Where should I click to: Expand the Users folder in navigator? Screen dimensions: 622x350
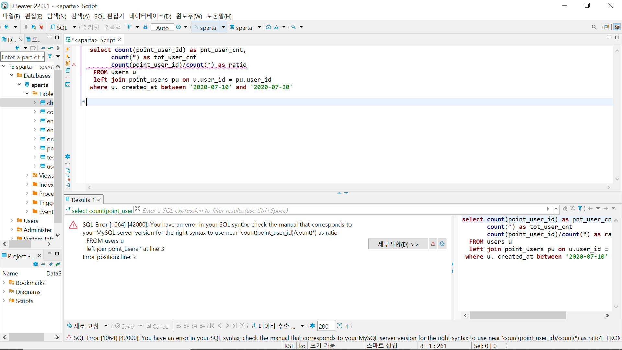[12, 221]
